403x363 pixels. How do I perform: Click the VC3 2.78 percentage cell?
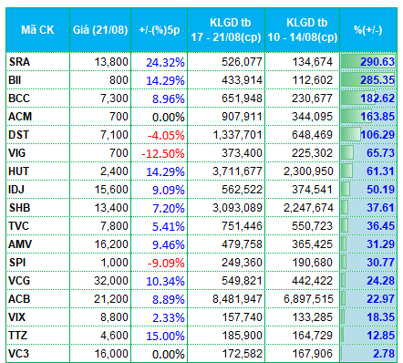[368, 354]
